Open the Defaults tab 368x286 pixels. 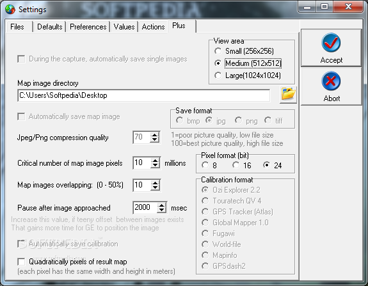(49, 27)
